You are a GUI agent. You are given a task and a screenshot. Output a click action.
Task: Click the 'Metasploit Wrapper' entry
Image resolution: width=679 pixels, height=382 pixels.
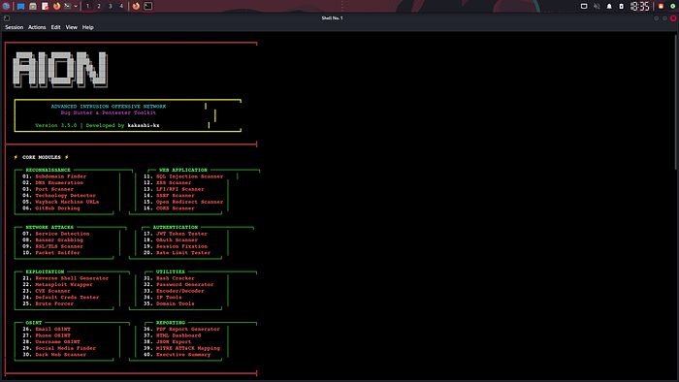pos(64,285)
